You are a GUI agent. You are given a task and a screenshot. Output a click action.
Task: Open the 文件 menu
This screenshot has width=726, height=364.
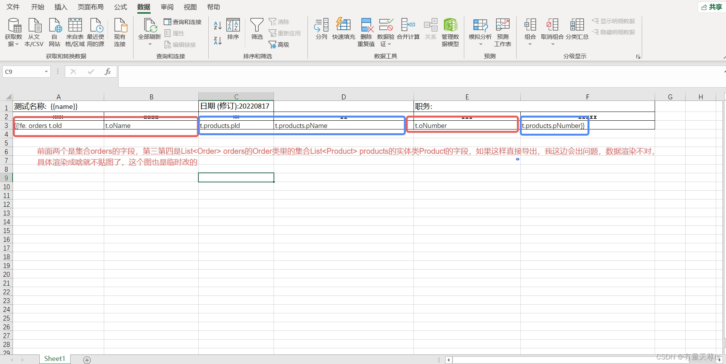tap(12, 7)
